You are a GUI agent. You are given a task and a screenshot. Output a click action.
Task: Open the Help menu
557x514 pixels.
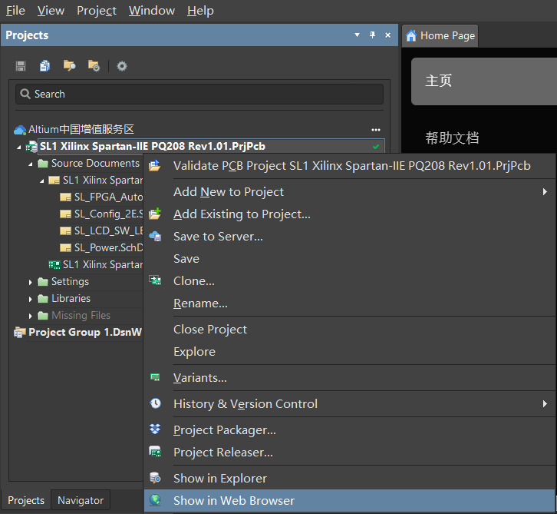(x=200, y=11)
